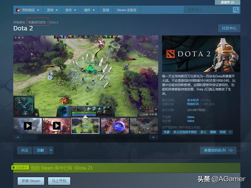Viewport: 251px width, 188px height.
Task: Open the 新闻 menu item
Action: tap(106, 10)
